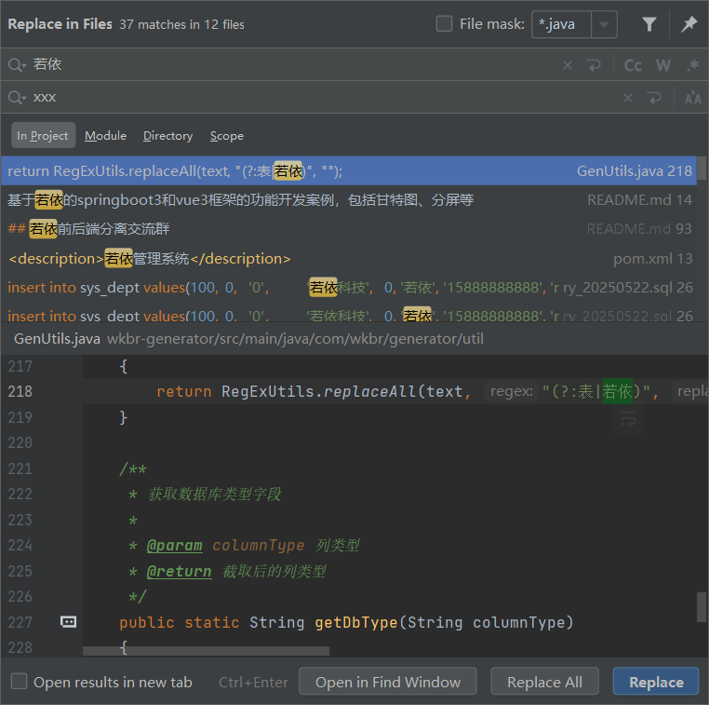The width and height of the screenshot is (709, 705).
Task: Switch to the Directory scope tab
Action: point(167,135)
